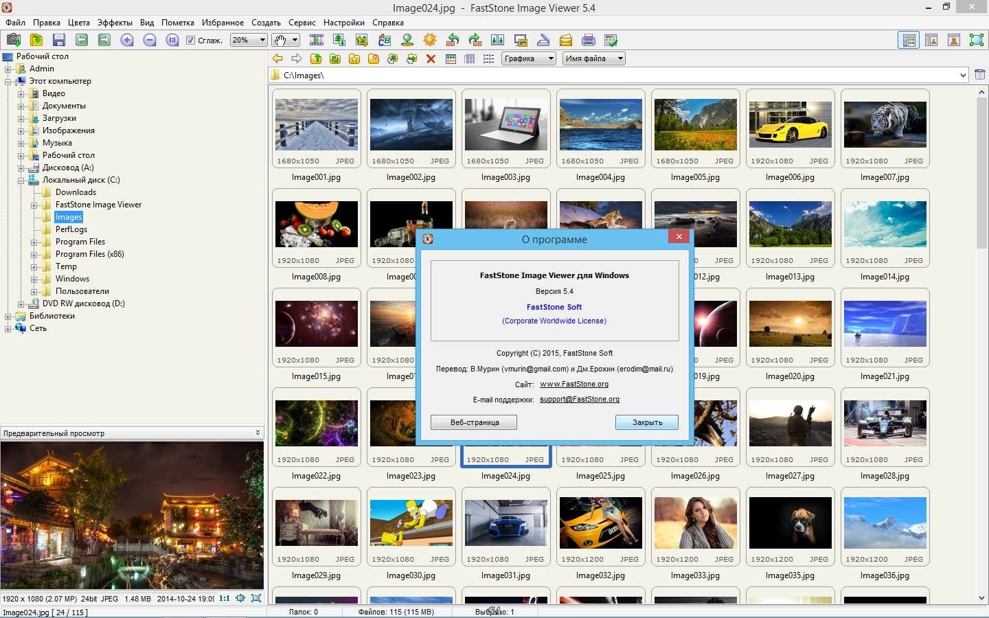Open the Правка menu
989x618 pixels.
47,23
